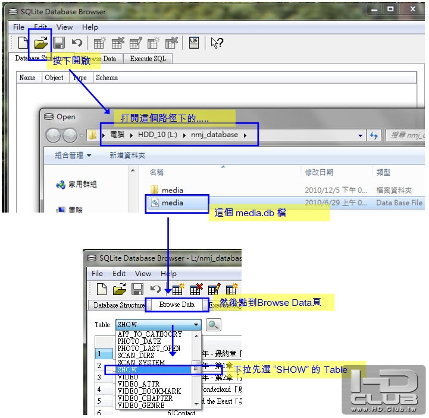Screen dimensions: 429x418
Task: Click Create Table icon in top window toolbar
Action: coord(99,43)
